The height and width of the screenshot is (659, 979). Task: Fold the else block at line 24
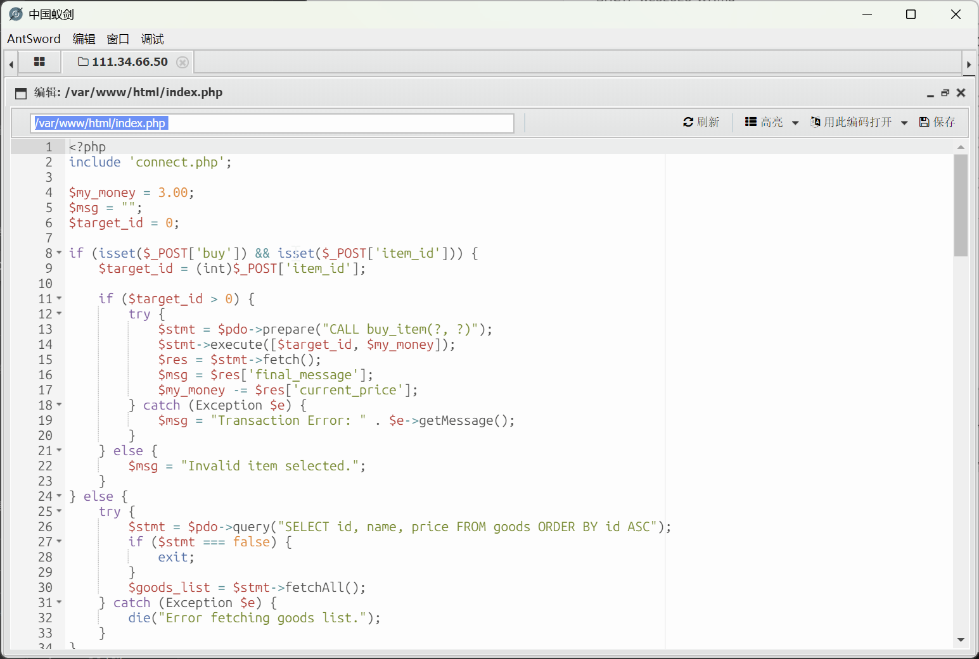(60, 496)
